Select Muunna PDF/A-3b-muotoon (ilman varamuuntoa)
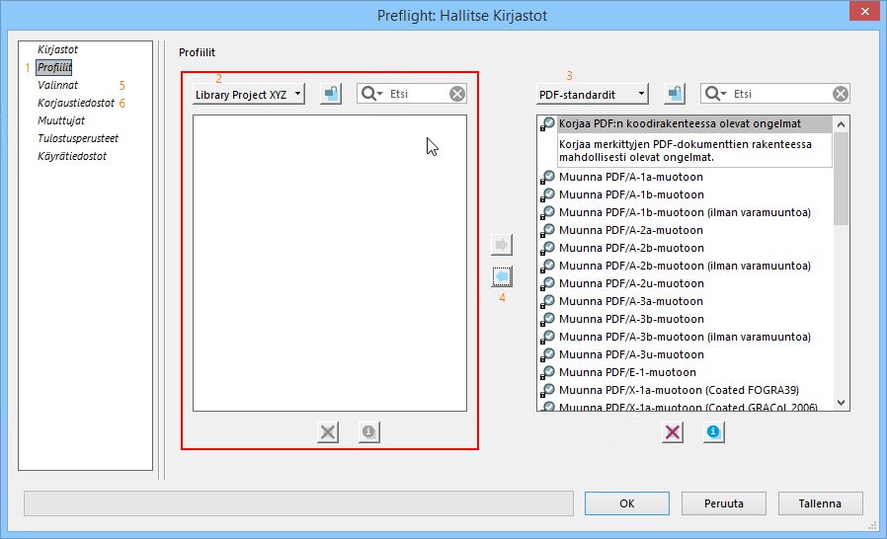The width and height of the screenshot is (887, 539). pyautogui.click(x=685, y=337)
